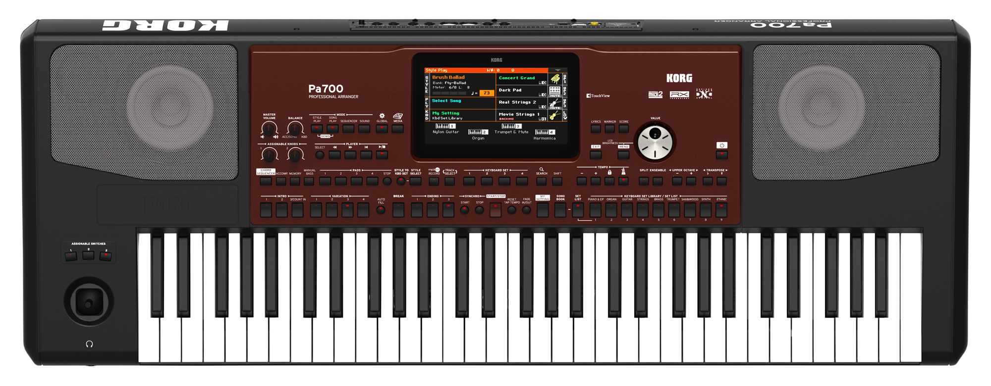
Task: Push the Menu button
Action: pyautogui.click(x=624, y=155)
